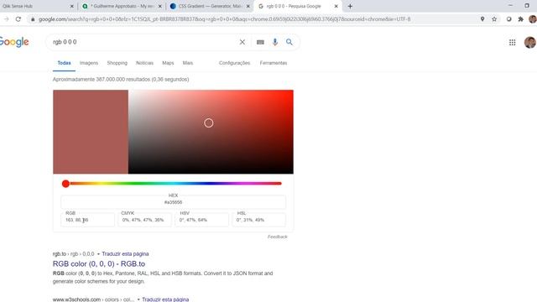The image size is (537, 302).
Task: Click the Feedback link under color picker
Action: (278, 237)
